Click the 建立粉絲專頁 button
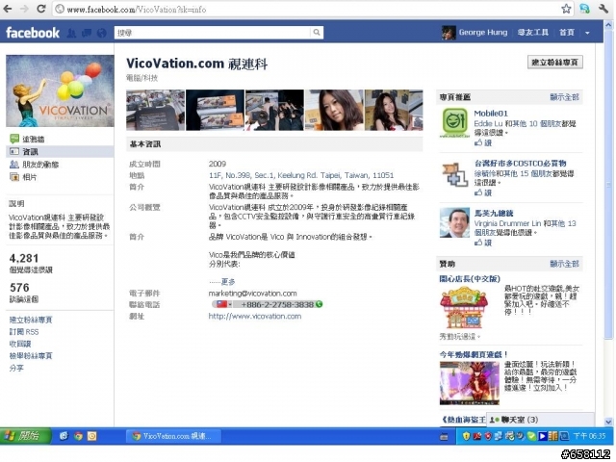The width and height of the screenshot is (616, 462). point(554,63)
